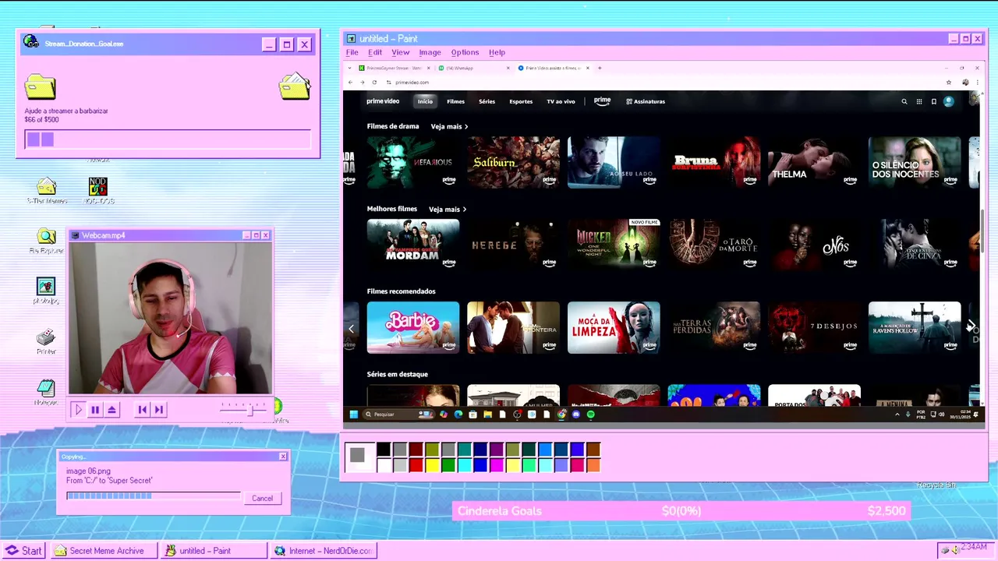Open Assinaturas in Prime Video navigation

tap(646, 101)
